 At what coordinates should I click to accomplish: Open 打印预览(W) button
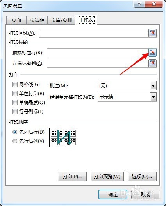click(x=107, y=177)
